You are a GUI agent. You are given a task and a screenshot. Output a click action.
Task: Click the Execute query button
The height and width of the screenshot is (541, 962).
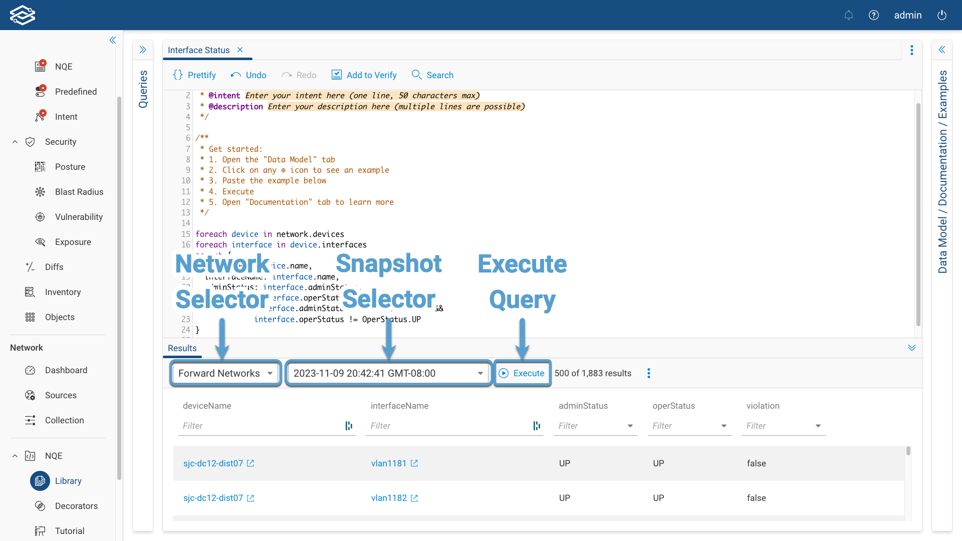[522, 373]
